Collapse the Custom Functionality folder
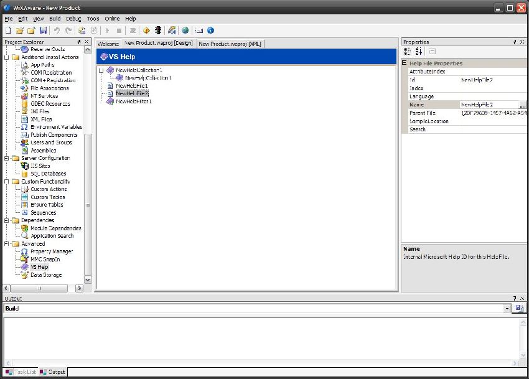Image resolution: width=529 pixels, height=379 pixels. [x=6, y=182]
